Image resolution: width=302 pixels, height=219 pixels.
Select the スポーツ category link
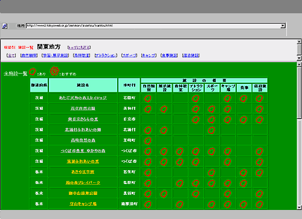click(129, 56)
